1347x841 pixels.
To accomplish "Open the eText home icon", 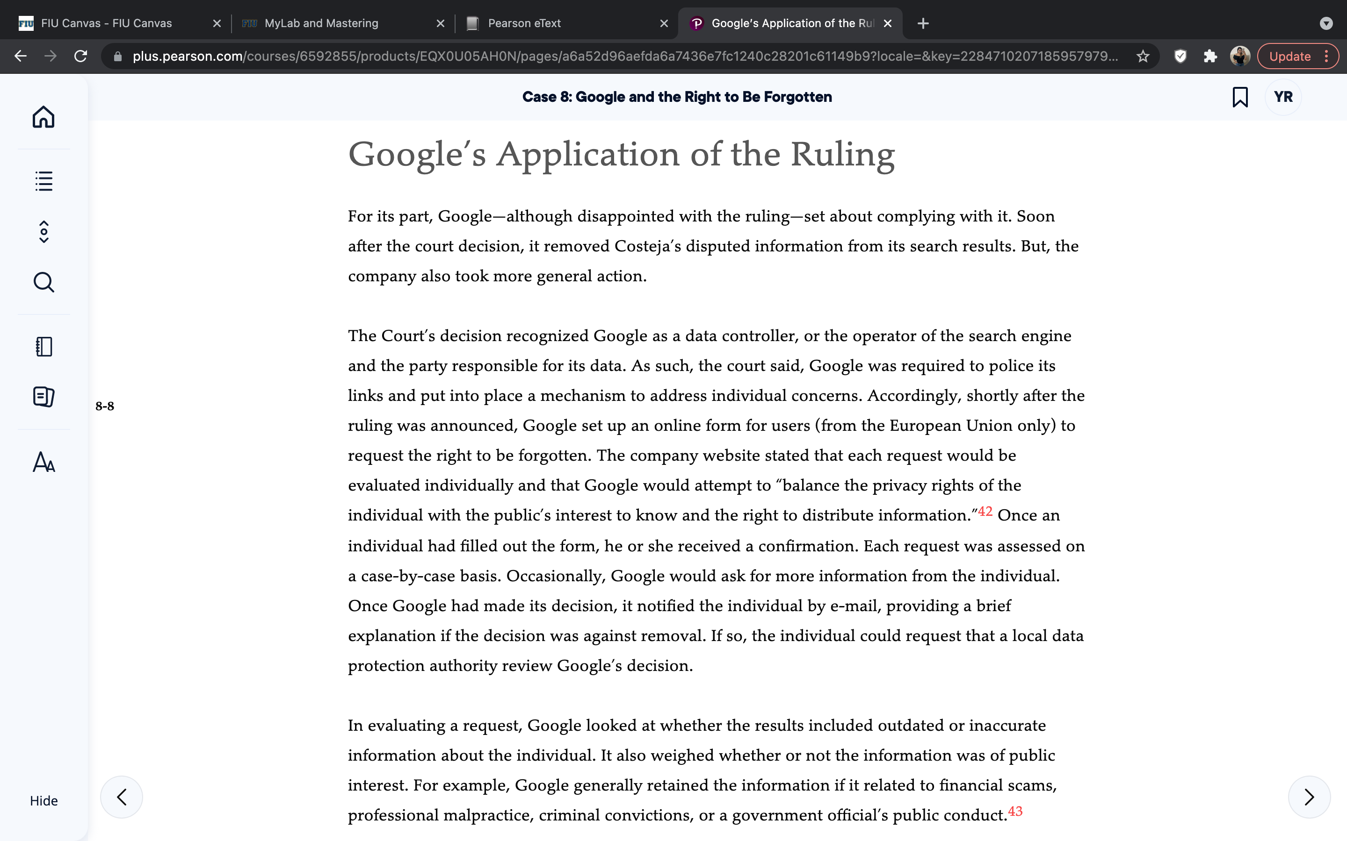I will 43,117.
